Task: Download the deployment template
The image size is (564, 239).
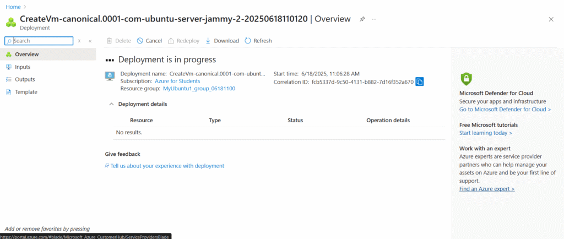Action: click(222, 41)
